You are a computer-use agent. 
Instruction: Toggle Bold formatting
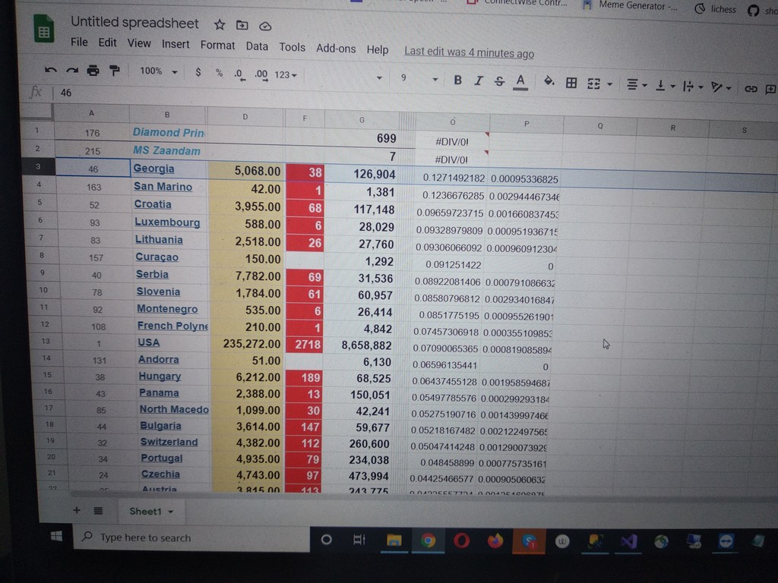457,80
